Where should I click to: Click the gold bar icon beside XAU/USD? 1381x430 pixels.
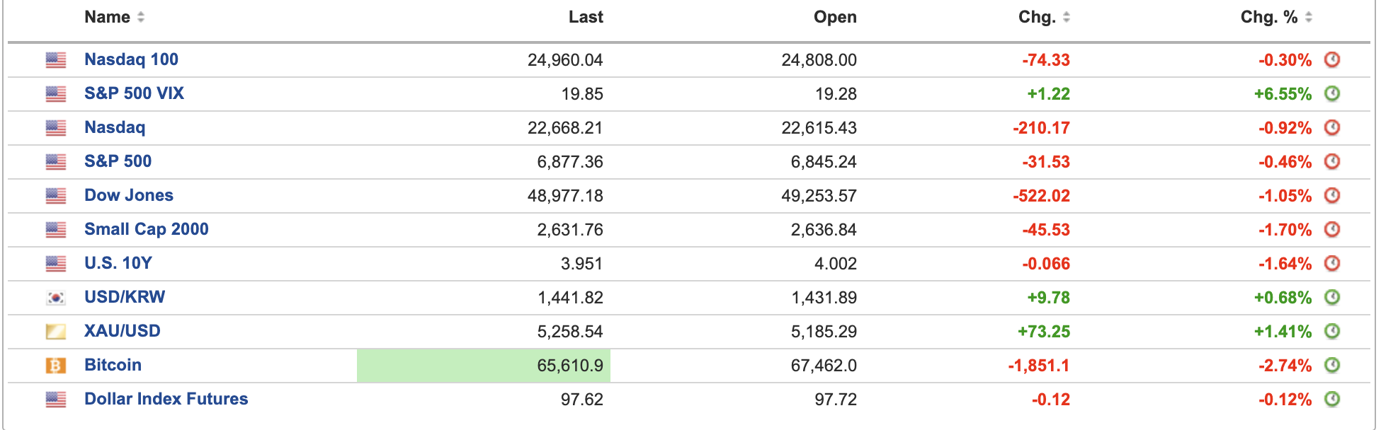coord(56,332)
